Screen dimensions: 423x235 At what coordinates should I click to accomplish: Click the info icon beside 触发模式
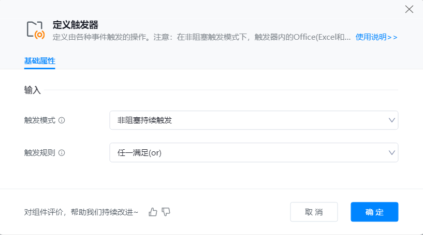[62, 120]
